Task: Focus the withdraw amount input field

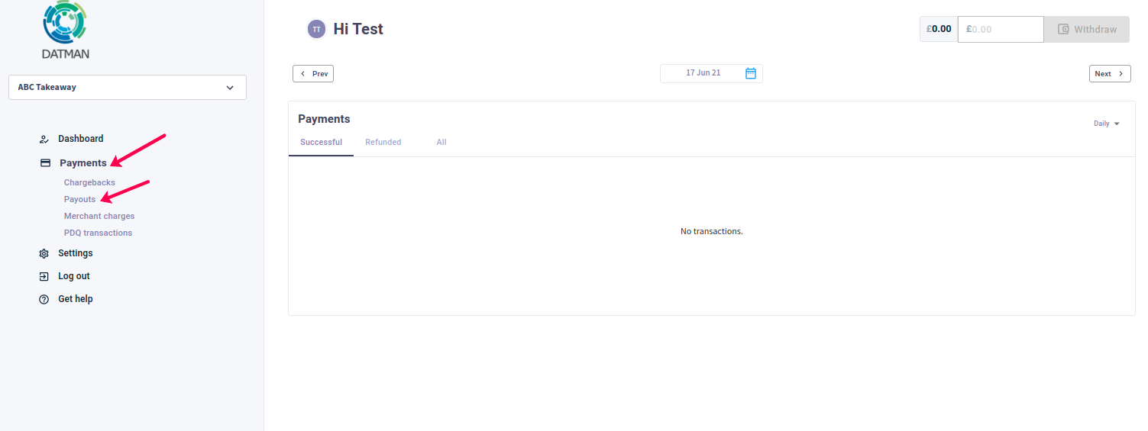Action: 1001,30
